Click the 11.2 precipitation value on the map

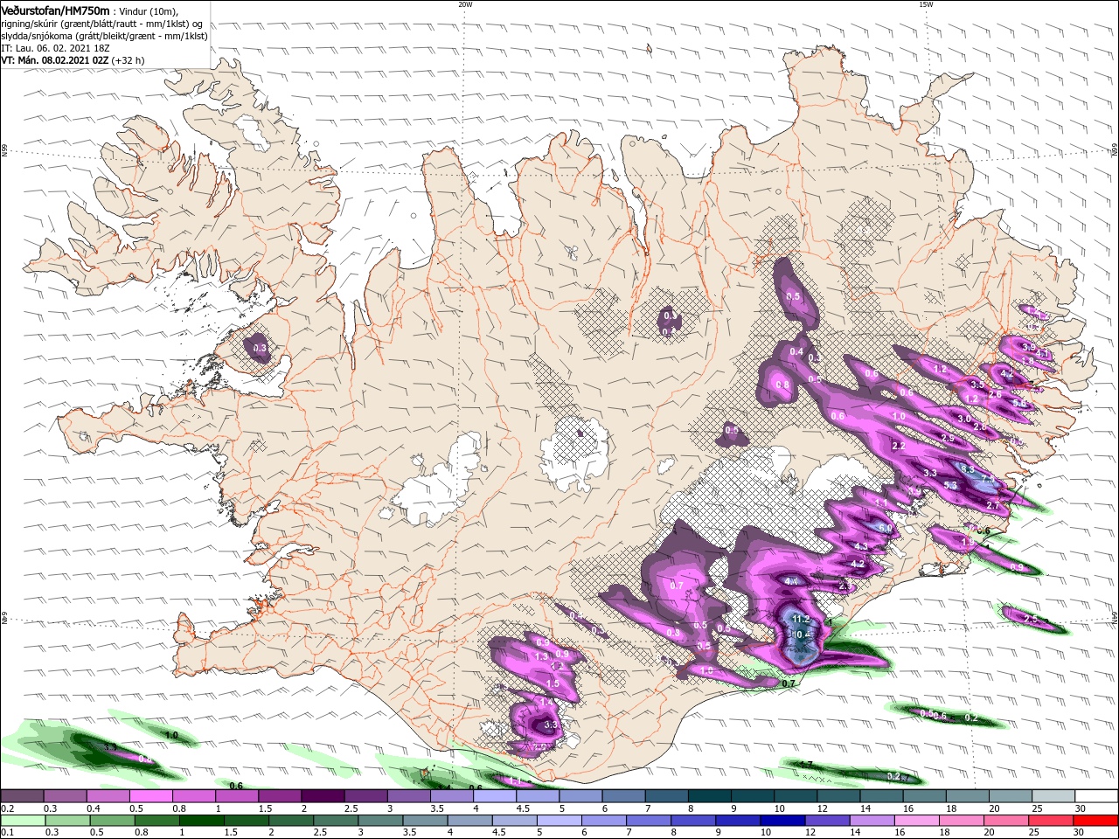[x=801, y=619]
